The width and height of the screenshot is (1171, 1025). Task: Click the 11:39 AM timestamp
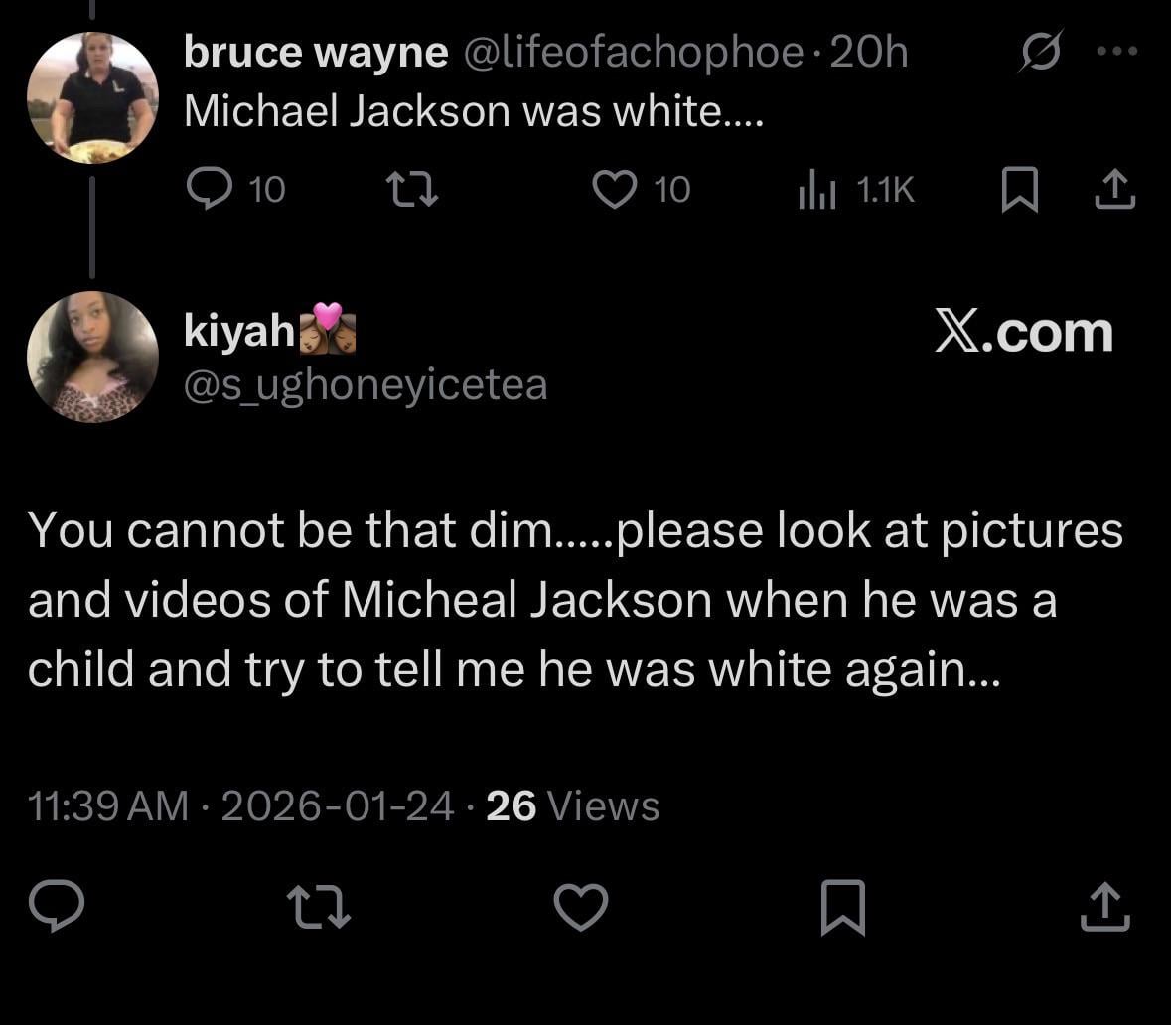(108, 805)
